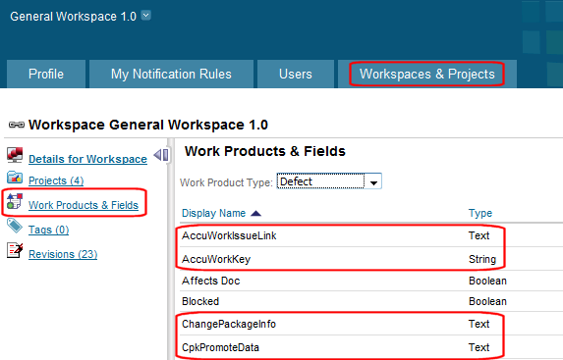Click the Projects folder icon
Image resolution: width=563 pixels, height=360 pixels.
click(15, 178)
